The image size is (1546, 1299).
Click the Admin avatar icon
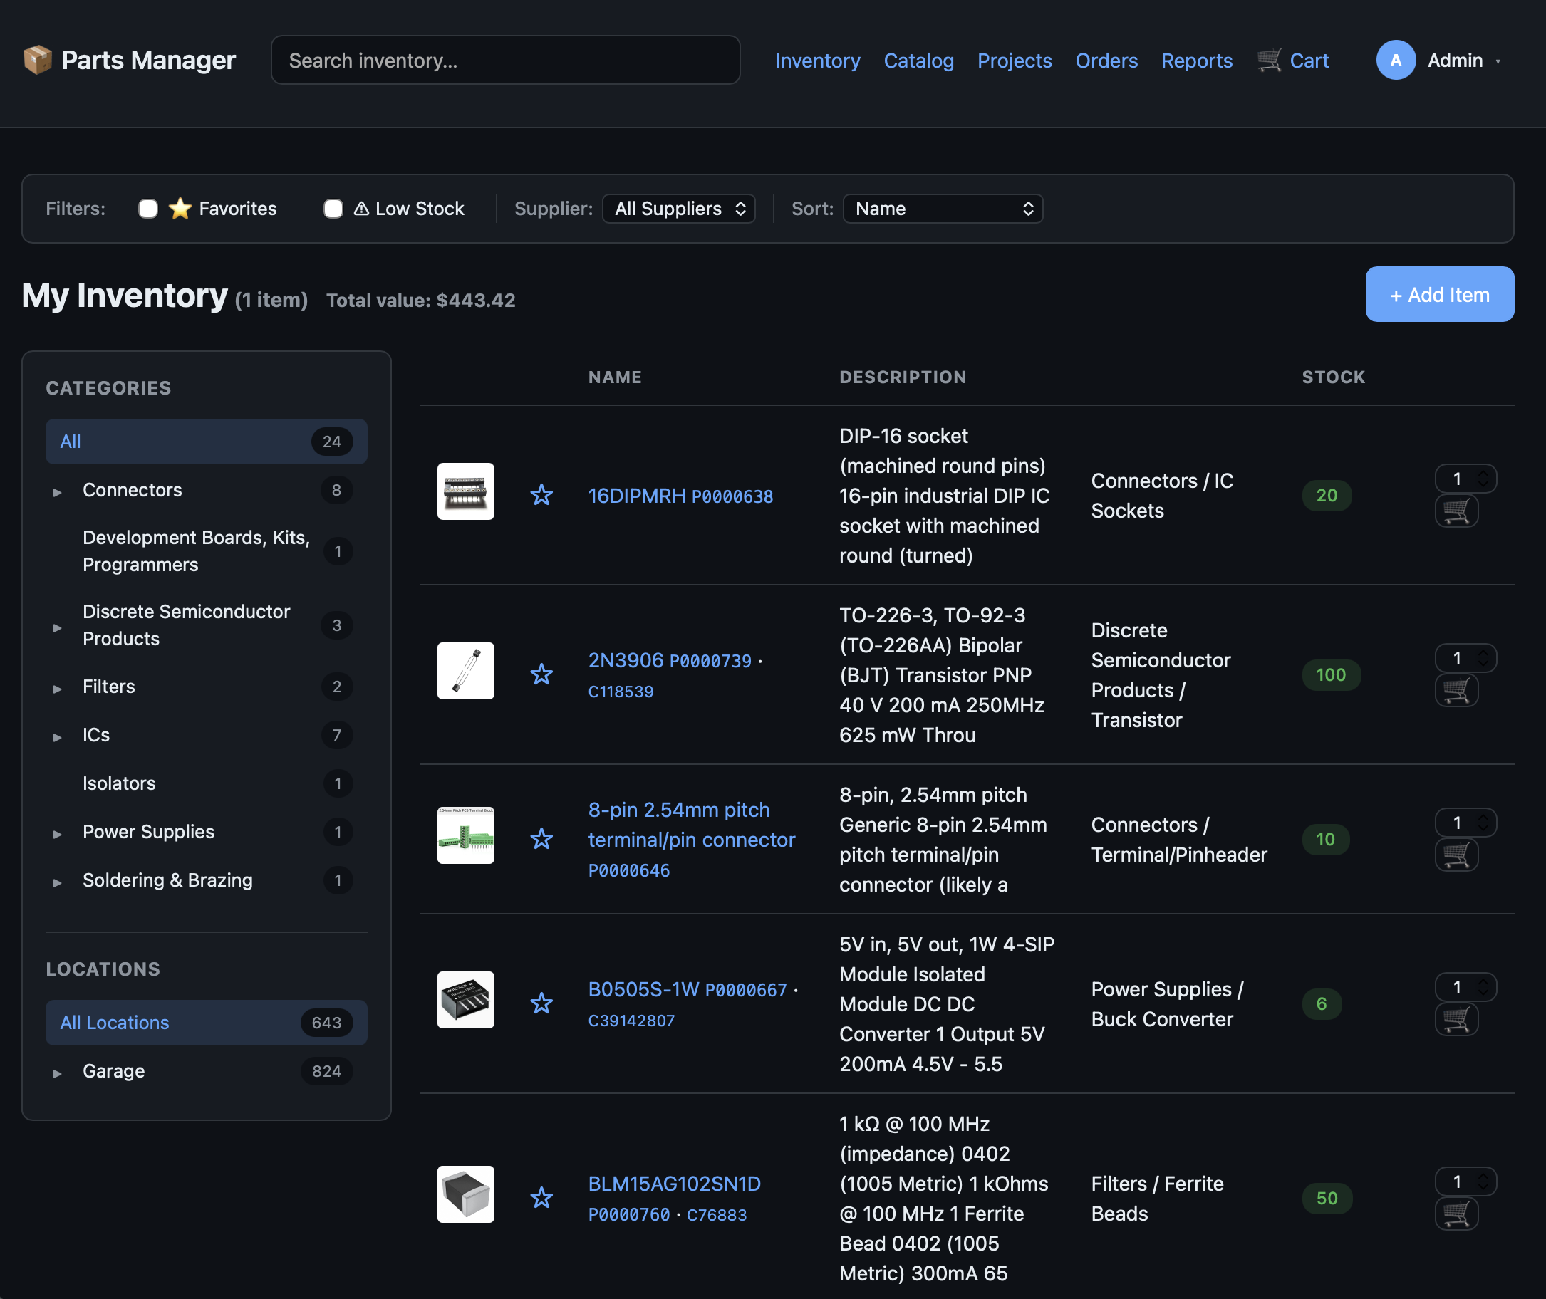click(1396, 61)
